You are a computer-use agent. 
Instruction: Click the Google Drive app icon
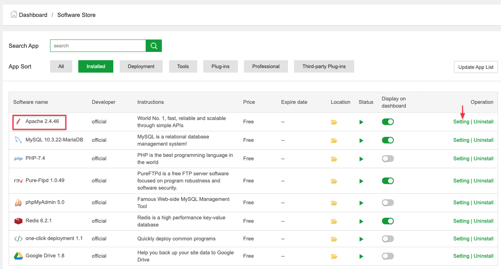point(18,256)
